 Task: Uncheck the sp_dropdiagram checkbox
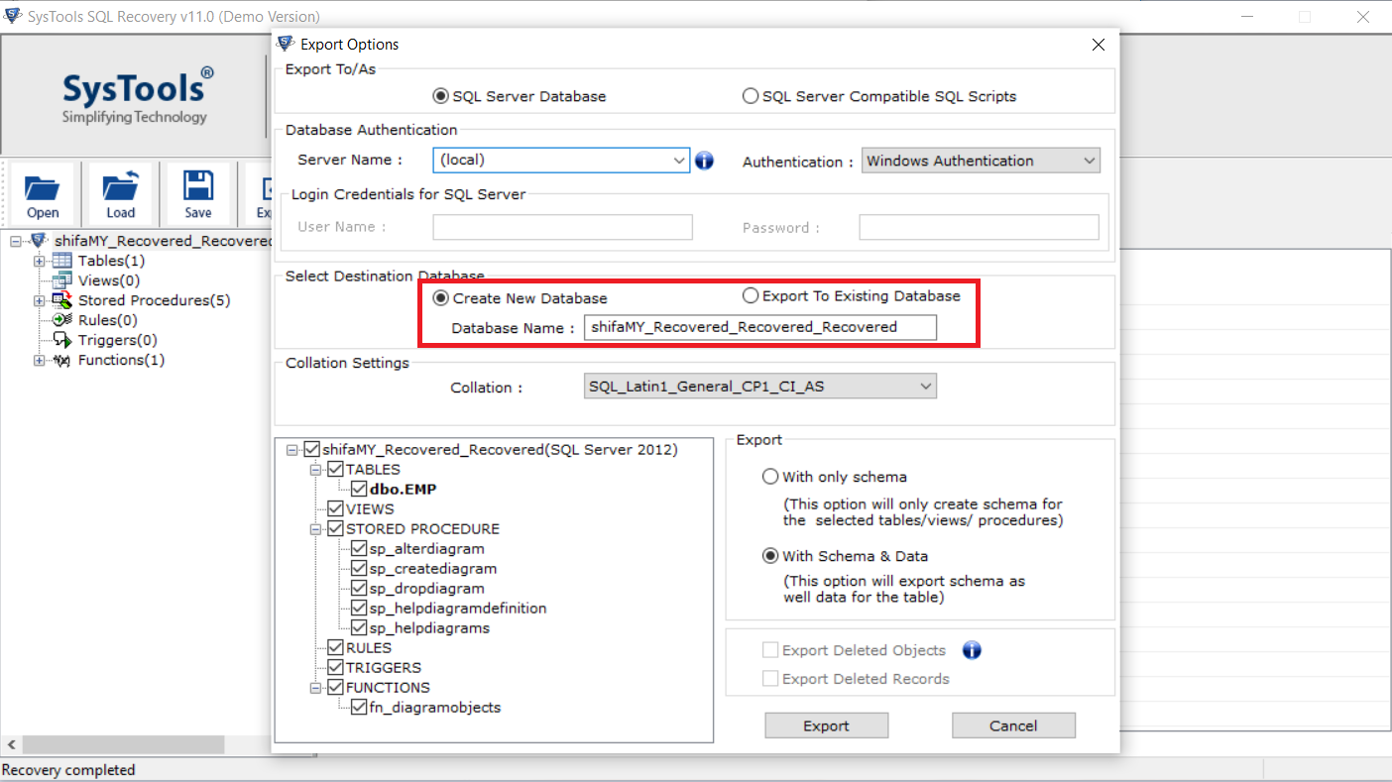click(x=360, y=588)
